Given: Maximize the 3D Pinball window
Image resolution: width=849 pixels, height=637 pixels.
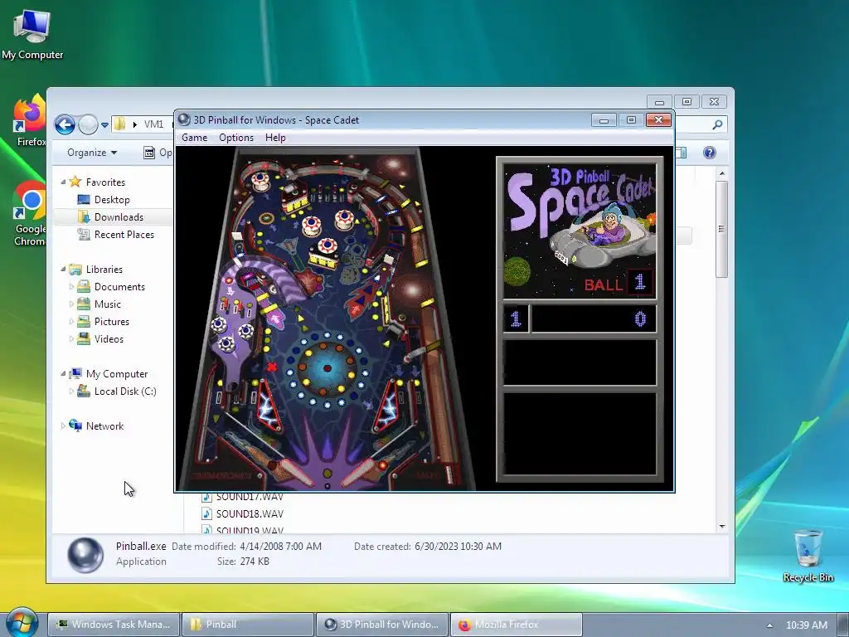Looking at the screenshot, I should pyautogui.click(x=631, y=119).
